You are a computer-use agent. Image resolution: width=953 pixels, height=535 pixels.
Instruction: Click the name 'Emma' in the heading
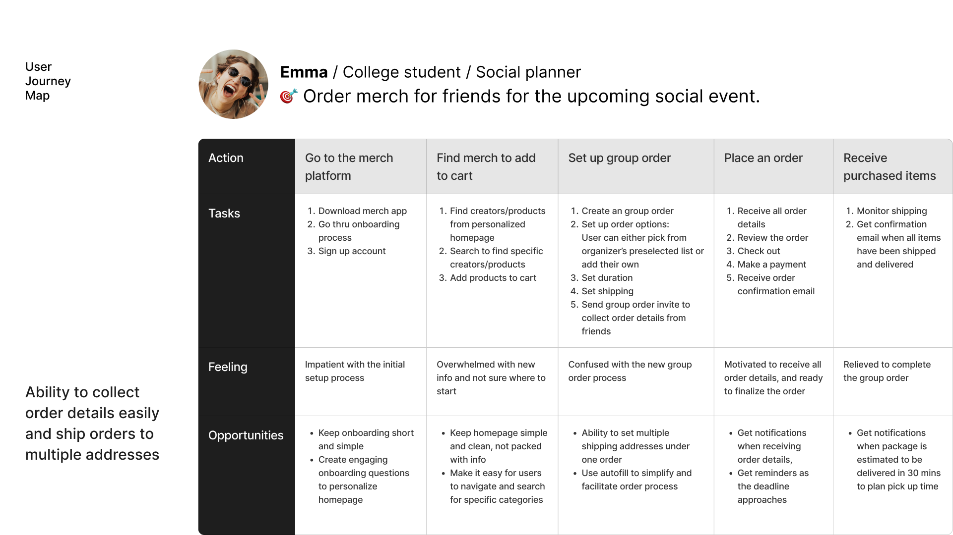304,72
